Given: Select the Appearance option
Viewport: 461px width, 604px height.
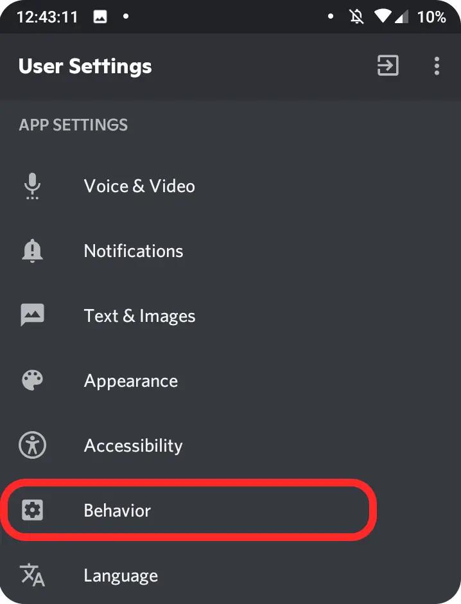Looking at the screenshot, I should coord(230,380).
